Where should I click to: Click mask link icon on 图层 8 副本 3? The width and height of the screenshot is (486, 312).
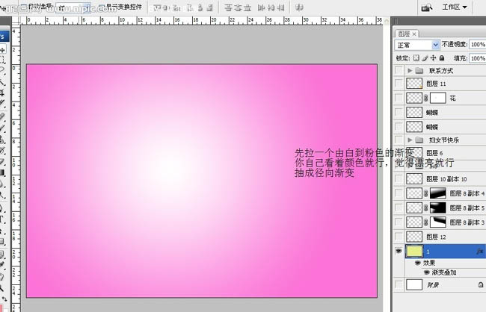(x=426, y=222)
